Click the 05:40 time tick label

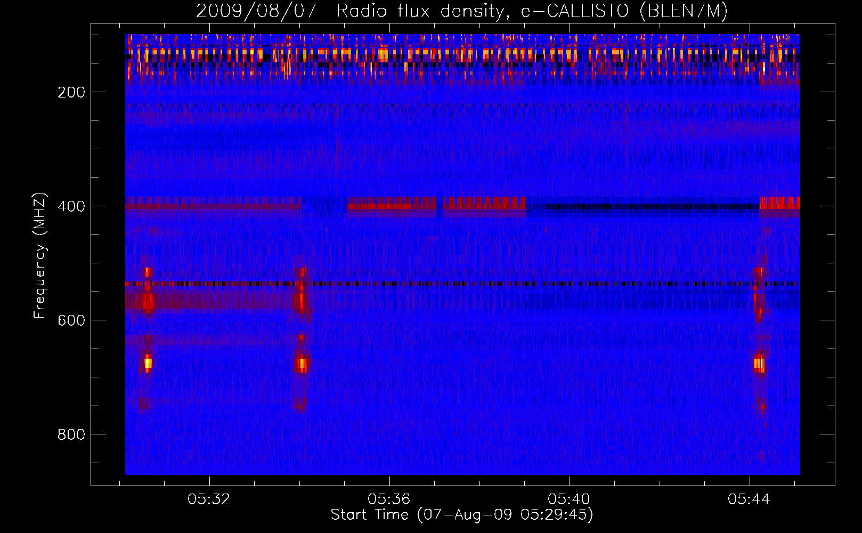(x=569, y=499)
